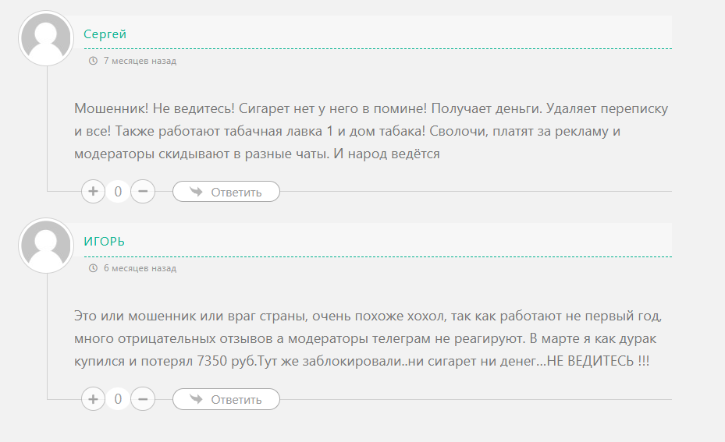Viewport: 725px width, 442px height.
Task: Click clock icon beside '6 месяцев назад'
Action: (x=93, y=268)
